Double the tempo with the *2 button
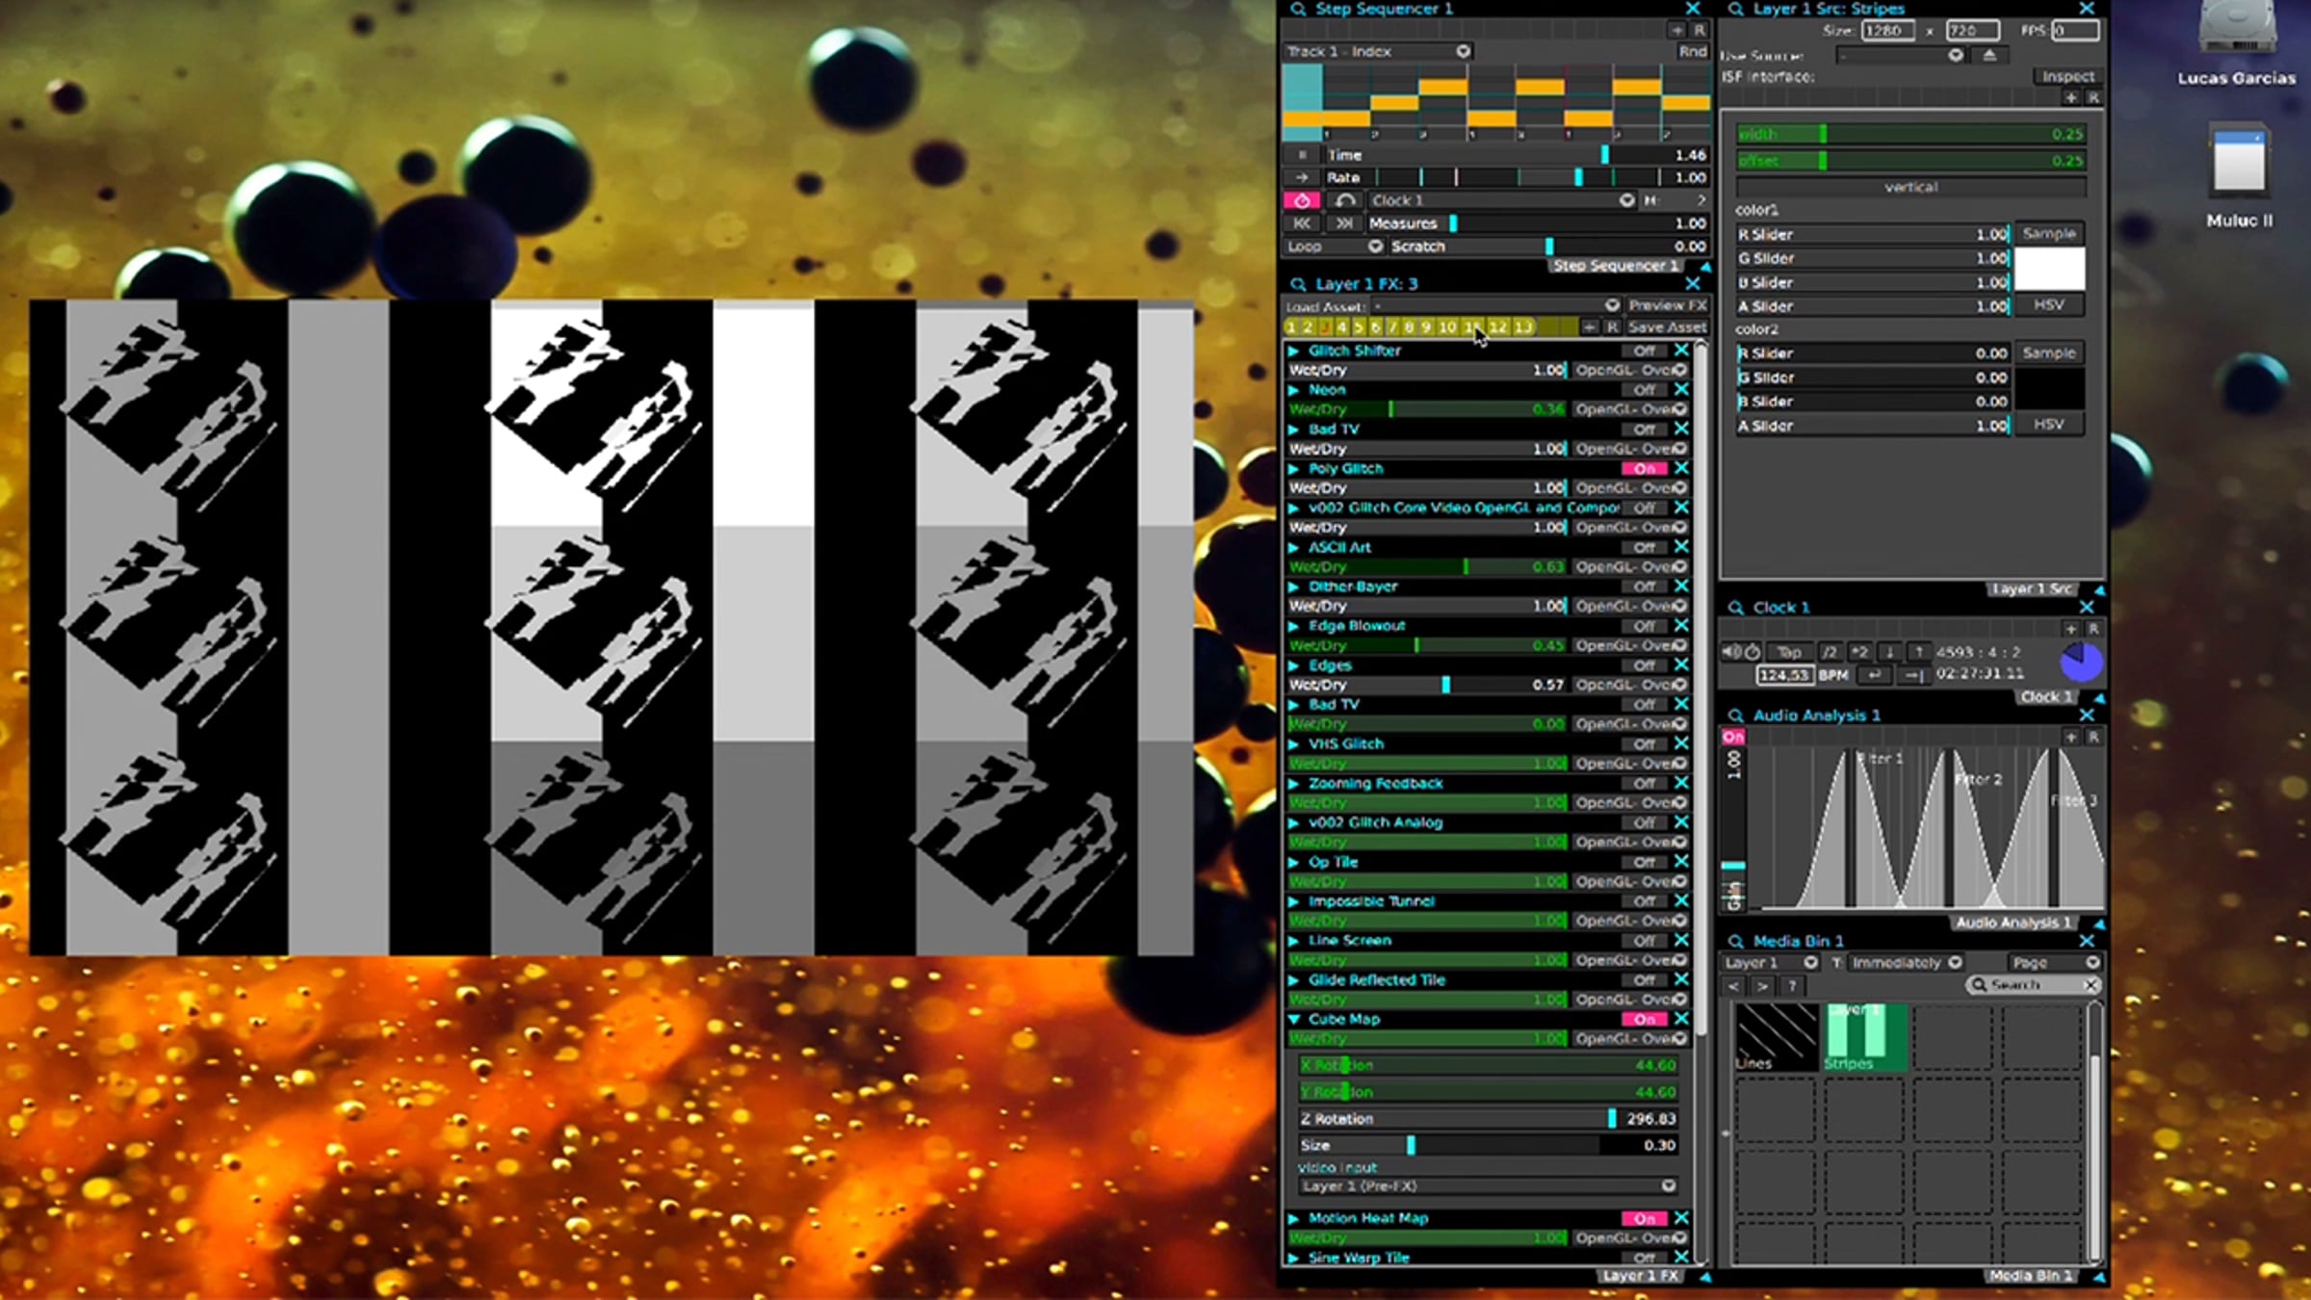 click(1859, 652)
